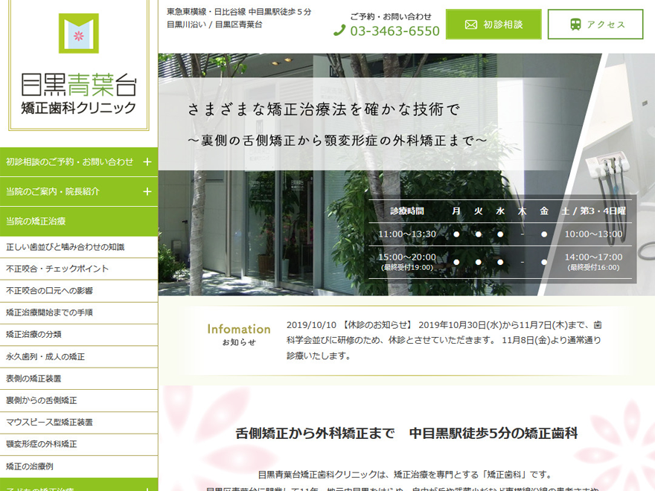Click the phone number 03-3463-6550

click(x=394, y=31)
